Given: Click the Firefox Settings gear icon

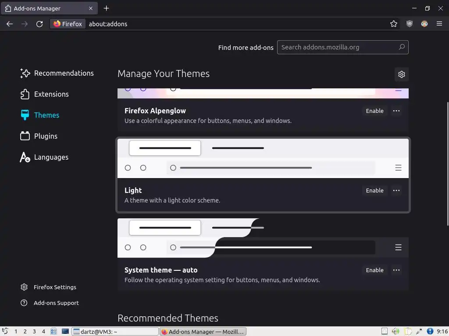Looking at the screenshot, I should [x=24, y=287].
